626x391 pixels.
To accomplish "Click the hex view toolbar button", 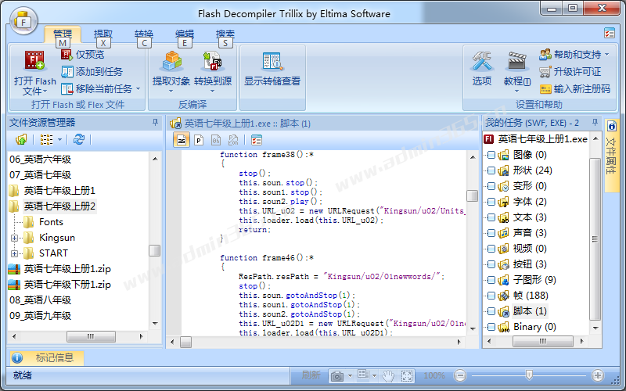I will coord(216,140).
